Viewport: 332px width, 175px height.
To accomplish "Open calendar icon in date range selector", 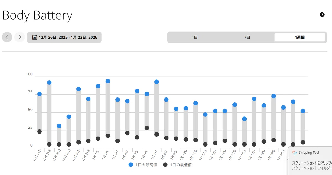I will coord(35,37).
